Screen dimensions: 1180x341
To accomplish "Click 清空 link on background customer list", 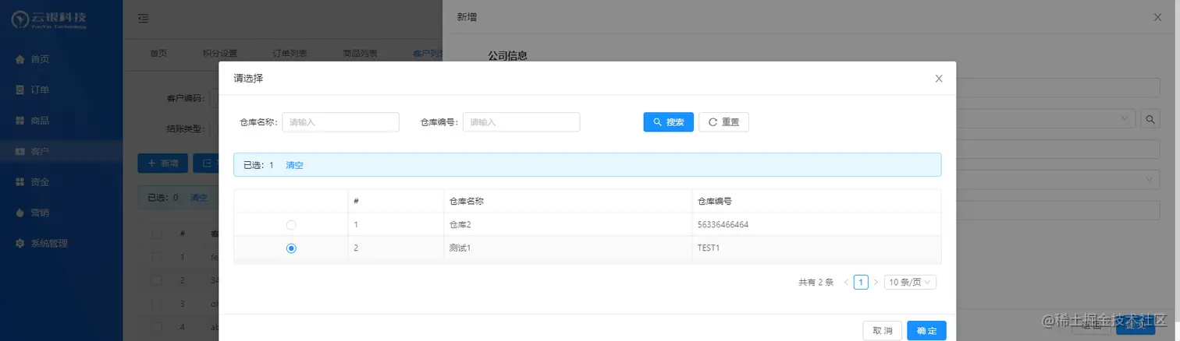I will (x=199, y=198).
